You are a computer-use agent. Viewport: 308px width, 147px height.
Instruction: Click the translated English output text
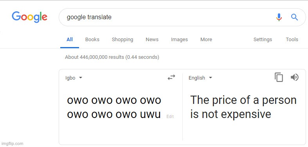pos(243,107)
